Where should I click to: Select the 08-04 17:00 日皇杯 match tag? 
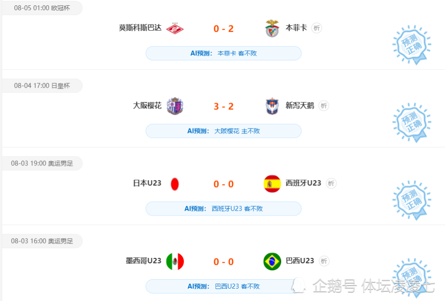click(42, 86)
